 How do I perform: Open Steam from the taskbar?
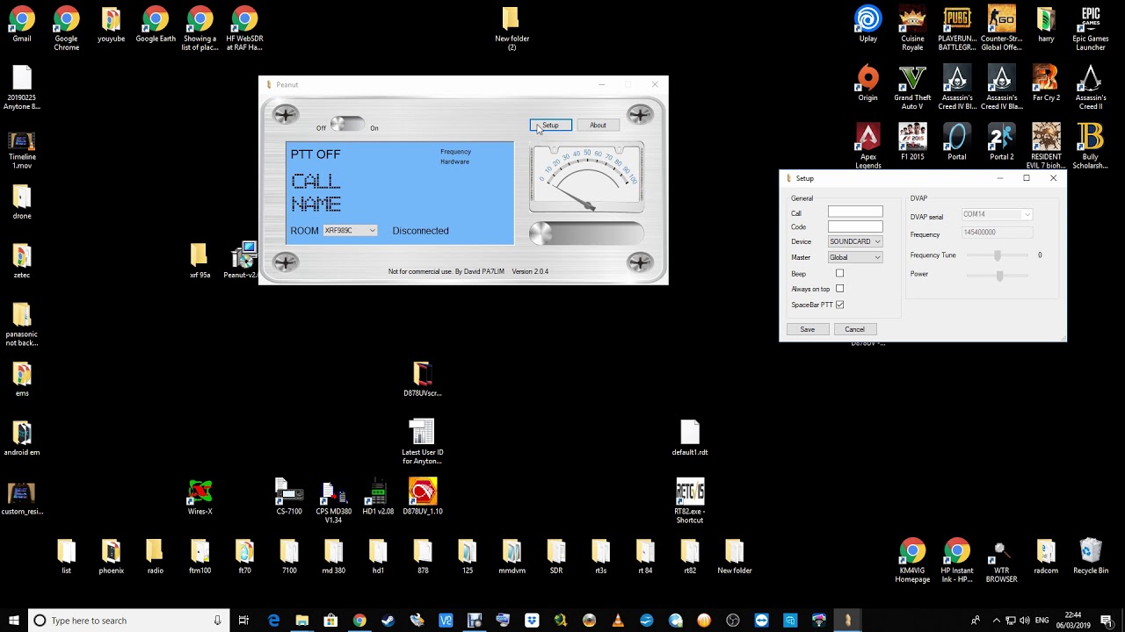(x=388, y=621)
